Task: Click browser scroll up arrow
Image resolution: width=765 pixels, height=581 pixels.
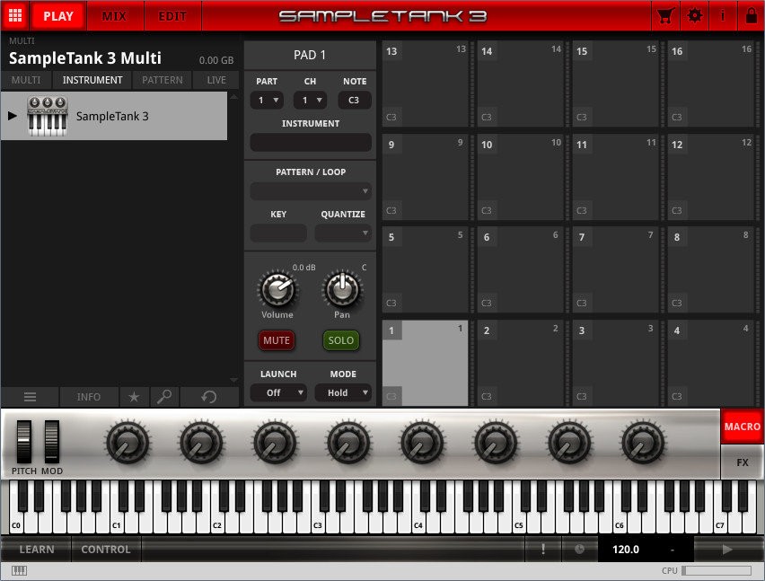Action: pyautogui.click(x=234, y=97)
